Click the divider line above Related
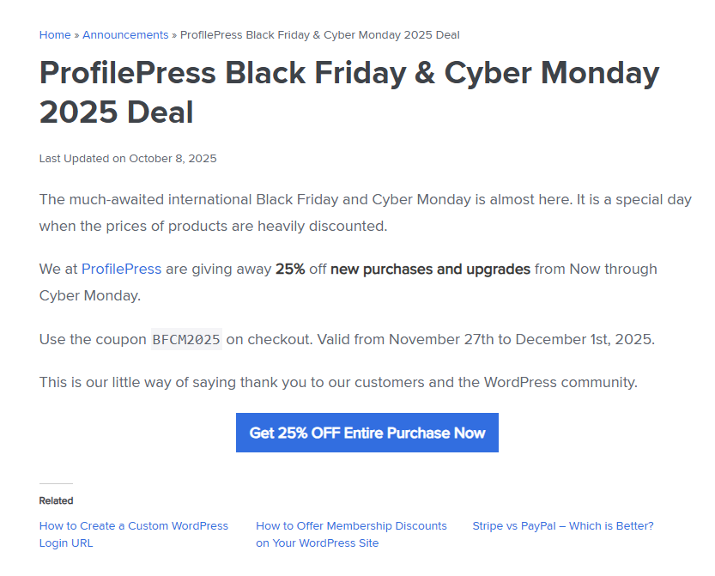This screenshot has width=715, height=576. [56, 484]
